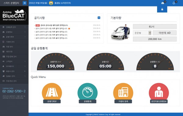Click the 2016년 09월 09일 date text
Image resolution: width=183 pixels, height=116 pixels.
(38, 3)
